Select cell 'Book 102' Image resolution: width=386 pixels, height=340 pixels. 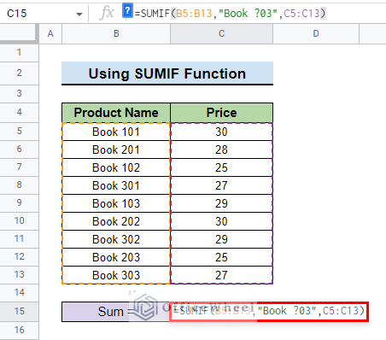[x=116, y=167]
